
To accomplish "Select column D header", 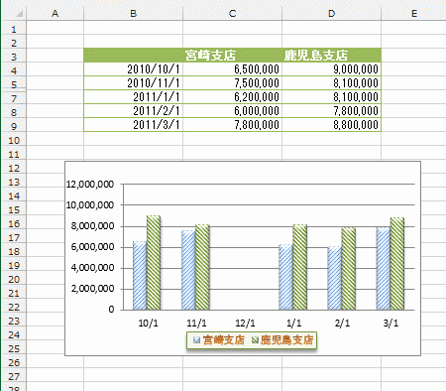I will [331, 13].
